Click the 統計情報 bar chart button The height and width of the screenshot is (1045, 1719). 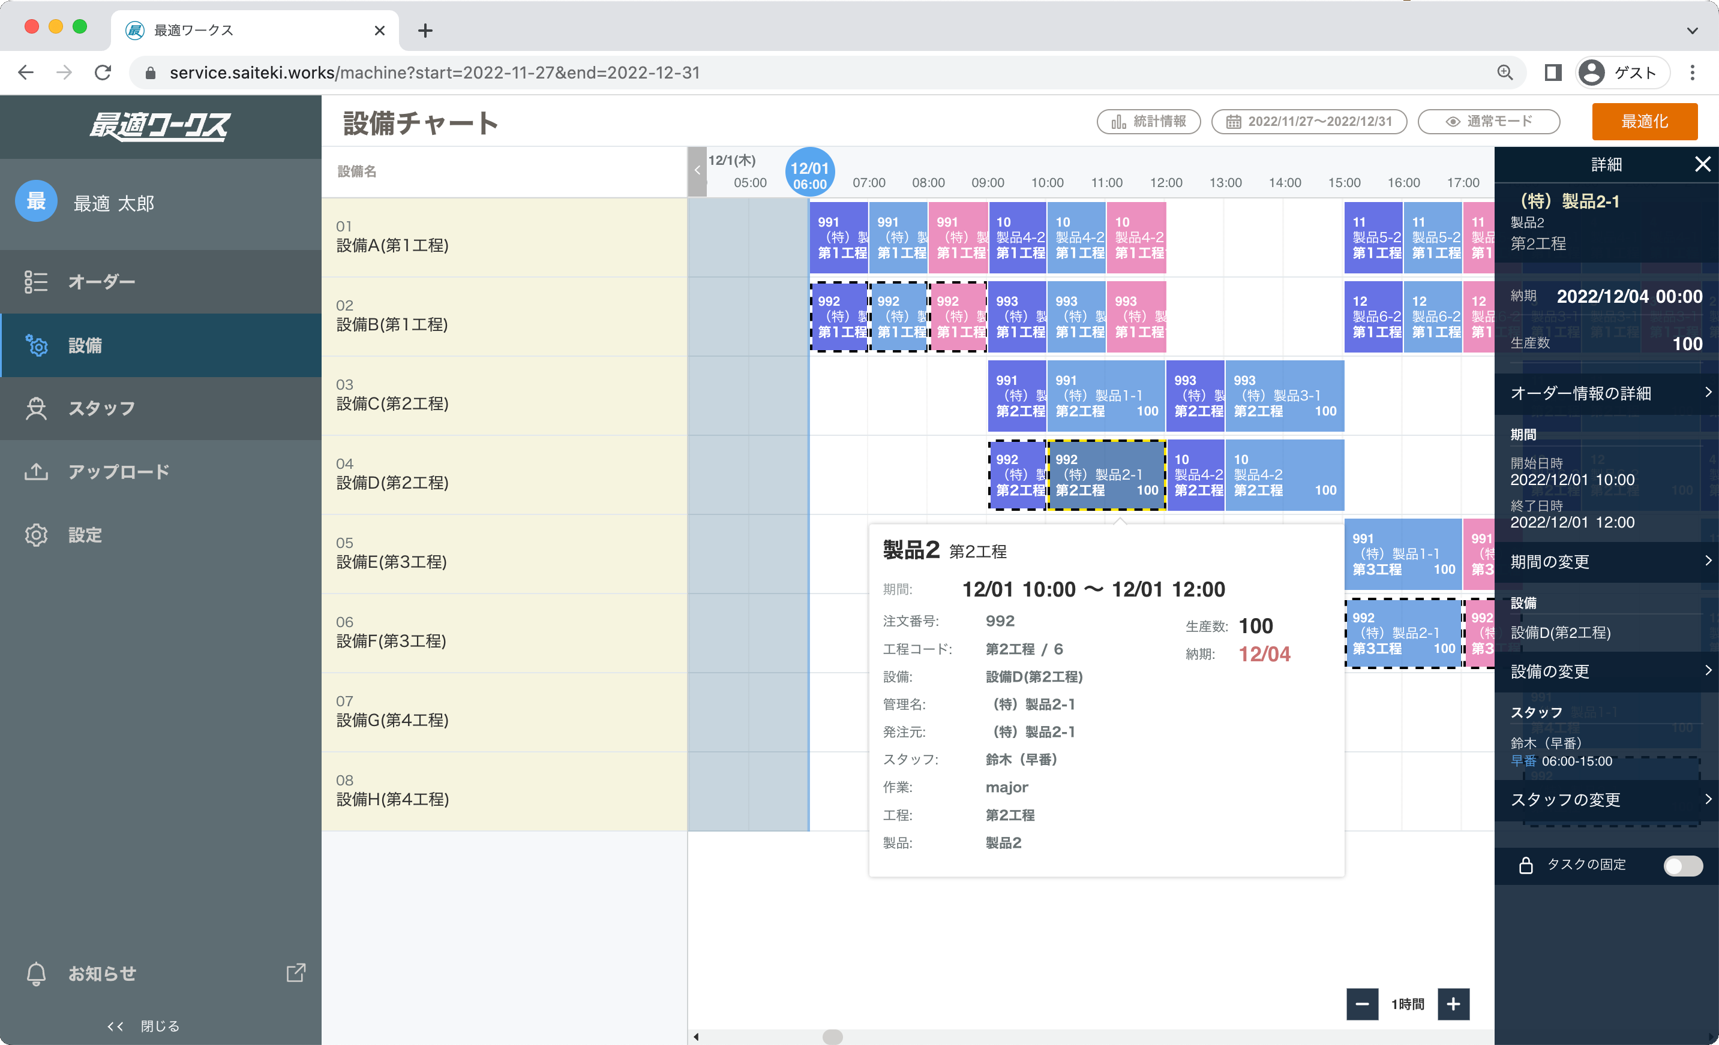coord(1148,121)
